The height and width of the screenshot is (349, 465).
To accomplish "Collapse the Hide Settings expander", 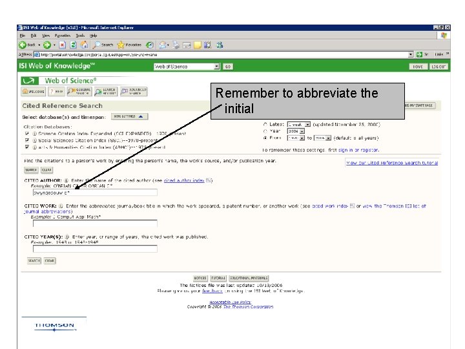I will [x=130, y=116].
